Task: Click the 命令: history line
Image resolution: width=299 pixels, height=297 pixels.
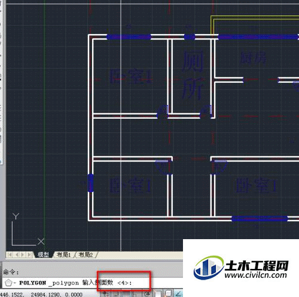Action: pyautogui.click(x=11, y=272)
